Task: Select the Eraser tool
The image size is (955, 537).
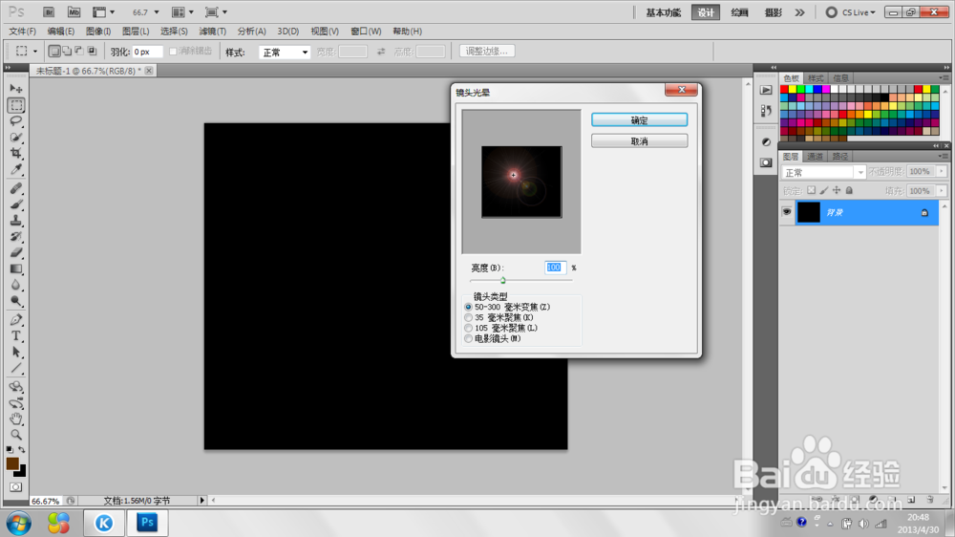Action: (x=16, y=252)
